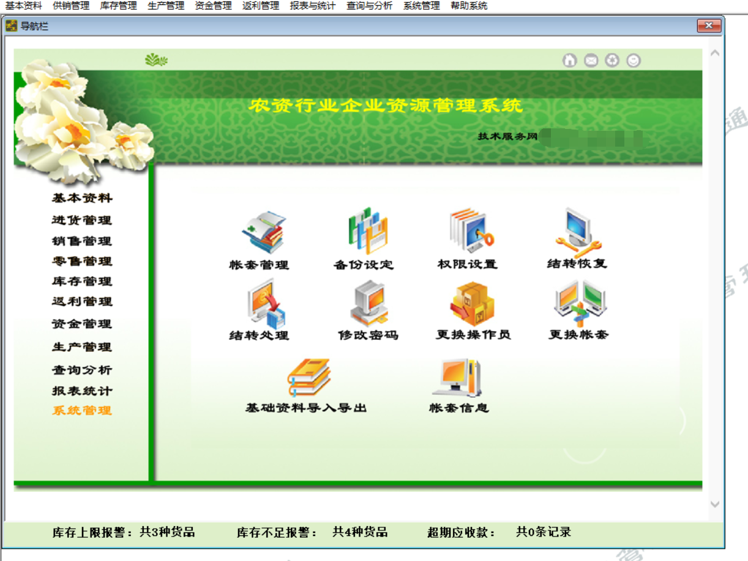Screen dimensions: 748x561
Task: Select 库存管理 in left sidebar
Action: point(82,281)
